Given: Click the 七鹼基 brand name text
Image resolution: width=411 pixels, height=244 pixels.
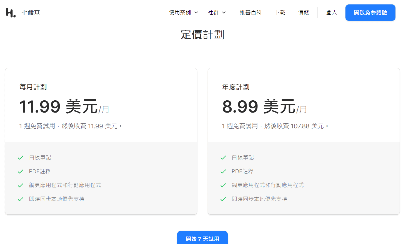Looking at the screenshot, I should 31,12.
